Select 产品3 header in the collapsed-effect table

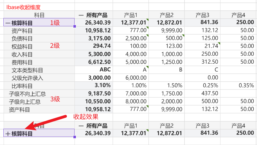coord(202,126)
